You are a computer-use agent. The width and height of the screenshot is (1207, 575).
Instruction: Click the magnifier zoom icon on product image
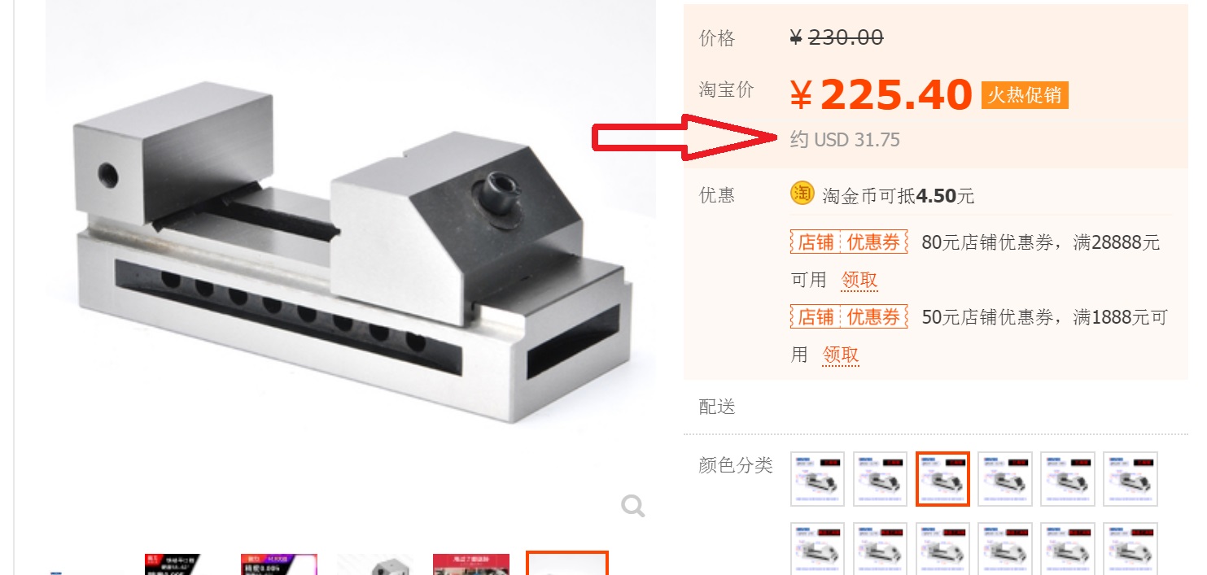(x=633, y=507)
